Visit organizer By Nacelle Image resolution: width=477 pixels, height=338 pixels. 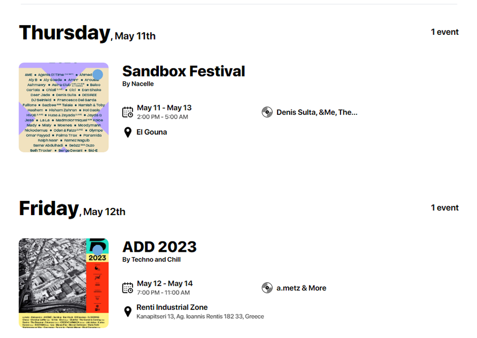(x=138, y=84)
